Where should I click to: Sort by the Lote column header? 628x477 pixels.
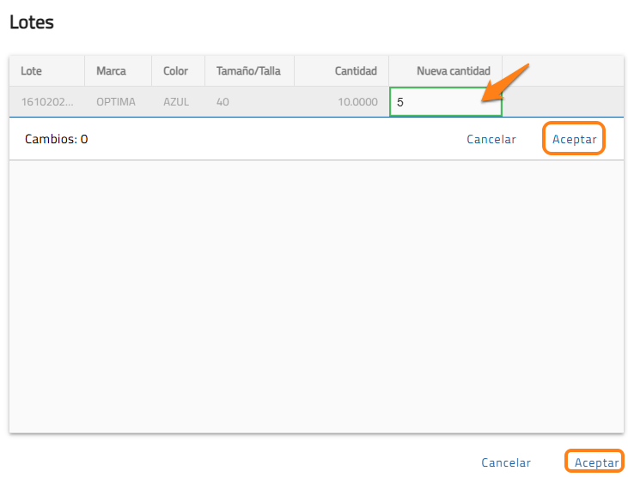click(32, 71)
